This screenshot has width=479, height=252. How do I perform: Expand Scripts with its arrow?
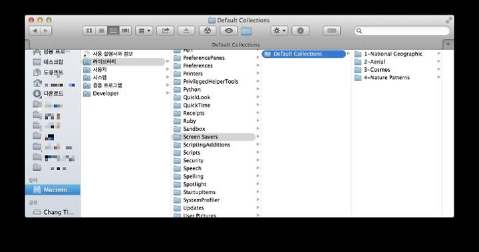(x=258, y=152)
